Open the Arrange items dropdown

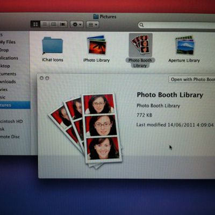coord(92,25)
